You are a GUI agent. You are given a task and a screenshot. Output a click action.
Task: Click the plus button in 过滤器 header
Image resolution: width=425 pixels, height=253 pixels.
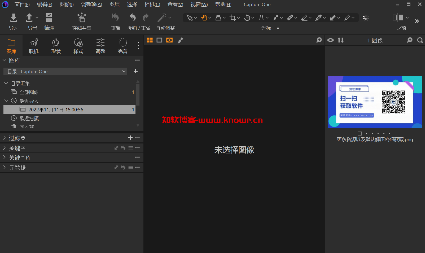130,138
